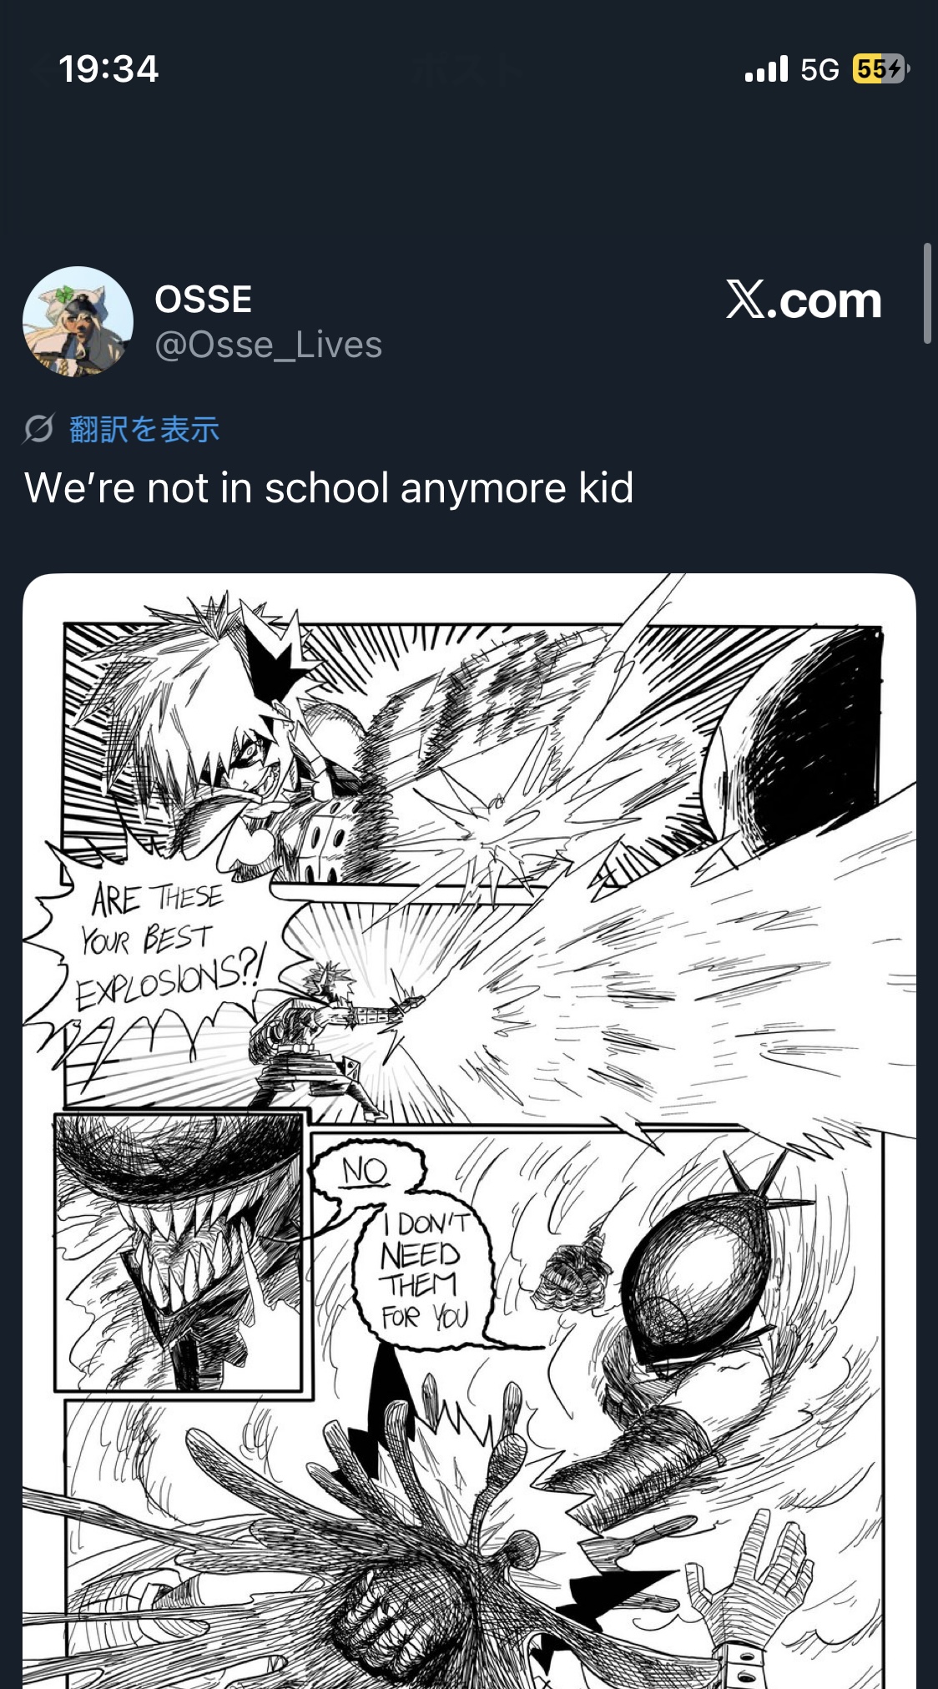Open the OSSE display name

coord(203,299)
